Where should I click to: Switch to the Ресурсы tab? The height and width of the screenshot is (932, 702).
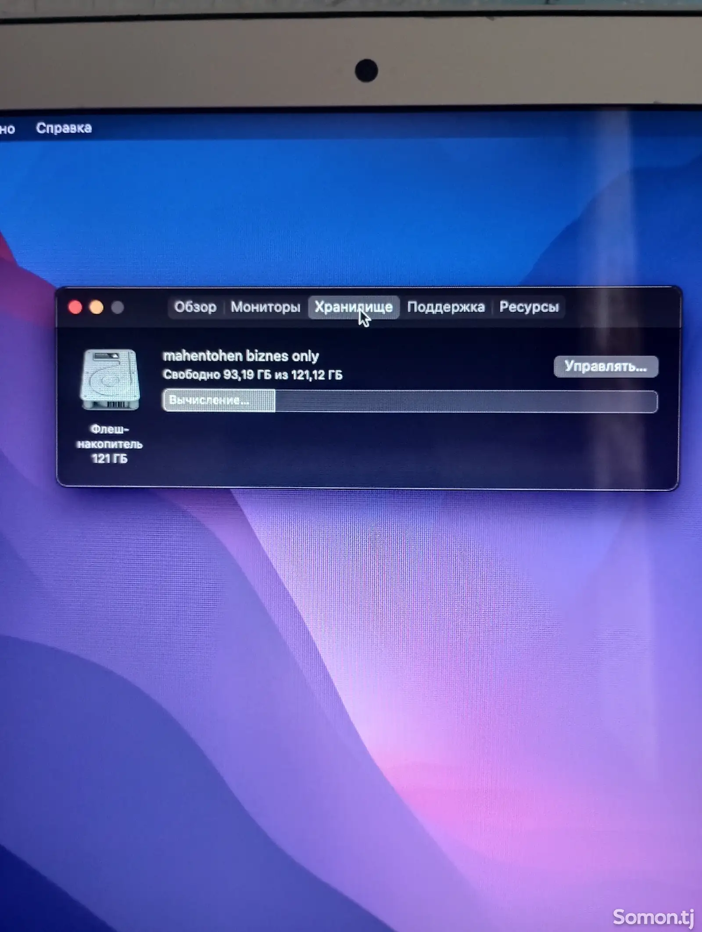pyautogui.click(x=529, y=307)
